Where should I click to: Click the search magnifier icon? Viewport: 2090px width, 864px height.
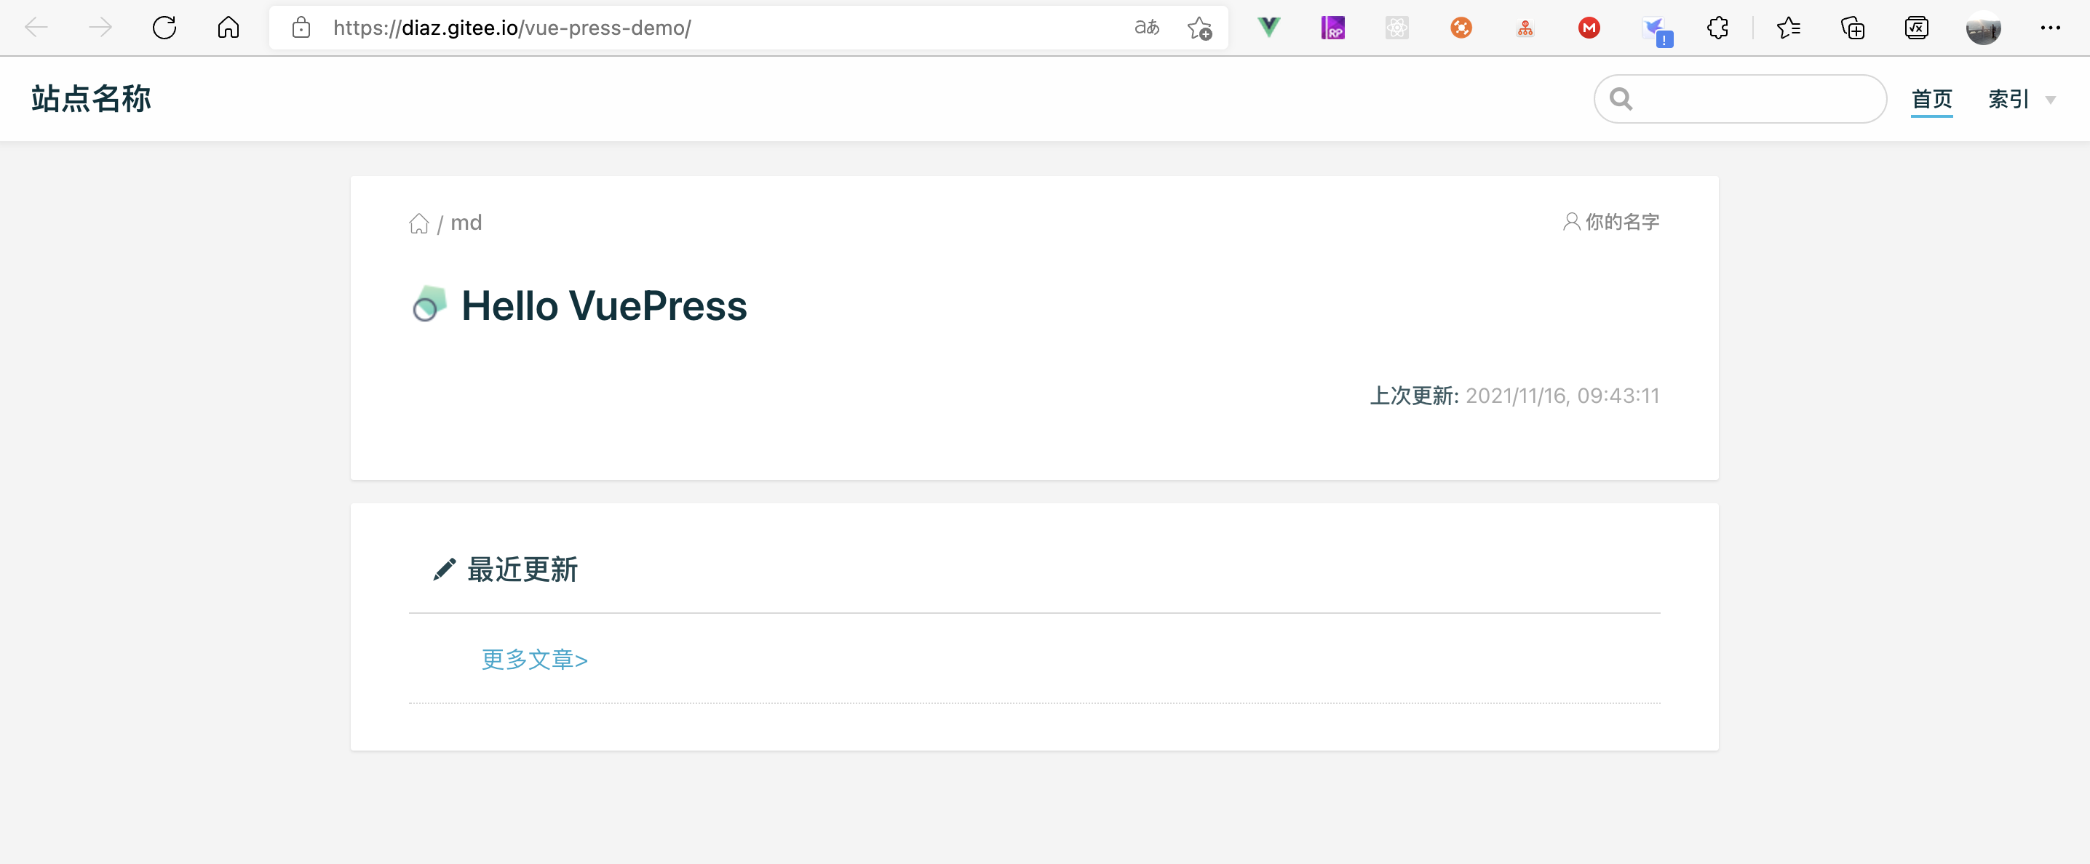coord(1621,99)
